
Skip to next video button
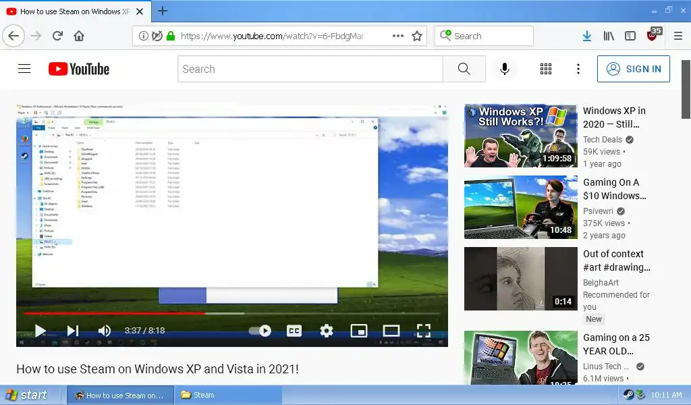coord(73,331)
